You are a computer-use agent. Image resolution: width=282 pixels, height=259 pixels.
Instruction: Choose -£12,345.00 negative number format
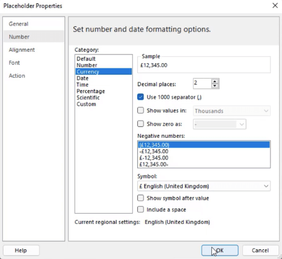click(204, 152)
